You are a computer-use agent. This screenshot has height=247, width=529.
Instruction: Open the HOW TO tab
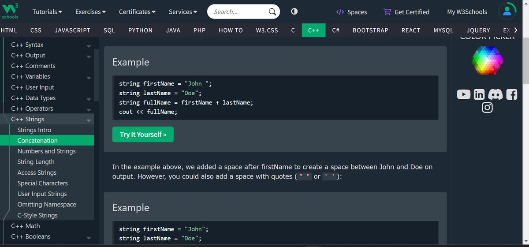point(231,30)
